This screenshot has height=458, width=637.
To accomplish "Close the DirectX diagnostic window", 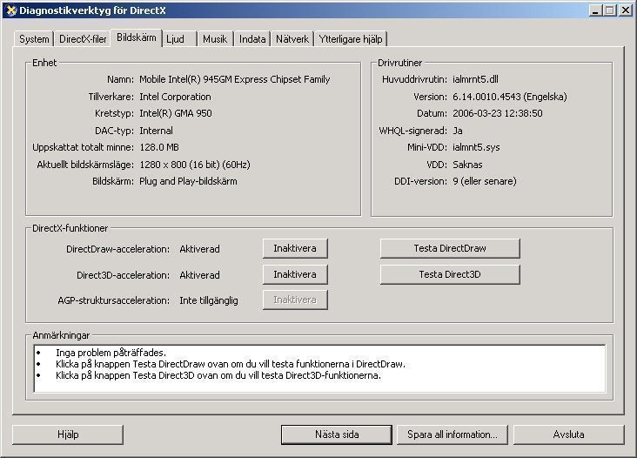I will 625,10.
